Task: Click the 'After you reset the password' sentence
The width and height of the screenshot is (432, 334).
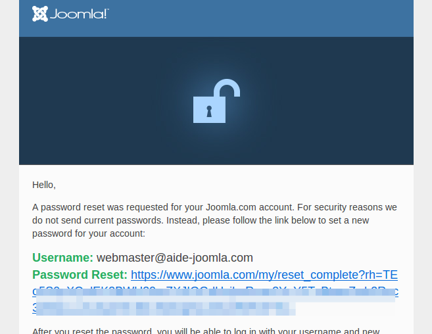Action: (197, 331)
